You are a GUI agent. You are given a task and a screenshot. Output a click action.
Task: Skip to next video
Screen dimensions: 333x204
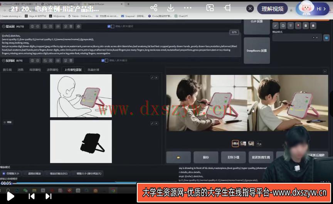[x=49, y=196]
